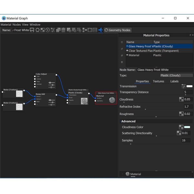This screenshot has height=194, width=194.
Task: Click the duplicate nodes icon in toolbar
Action: click(58, 30)
